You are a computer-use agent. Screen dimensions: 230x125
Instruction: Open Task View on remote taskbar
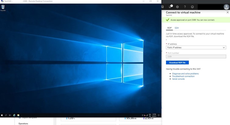click(x=10, y=115)
